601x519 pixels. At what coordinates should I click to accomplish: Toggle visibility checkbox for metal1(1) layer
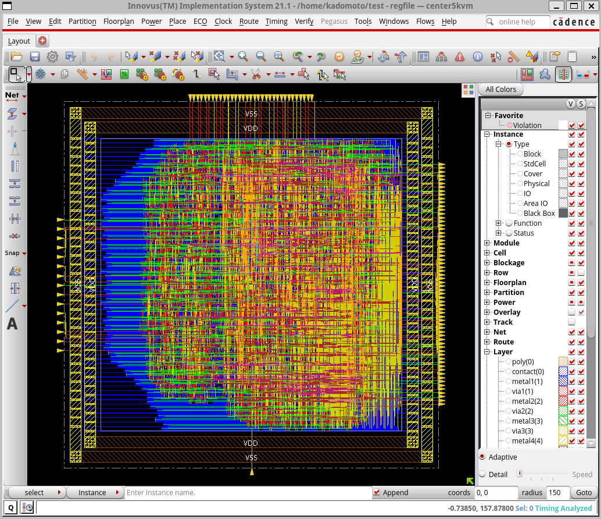[572, 381]
